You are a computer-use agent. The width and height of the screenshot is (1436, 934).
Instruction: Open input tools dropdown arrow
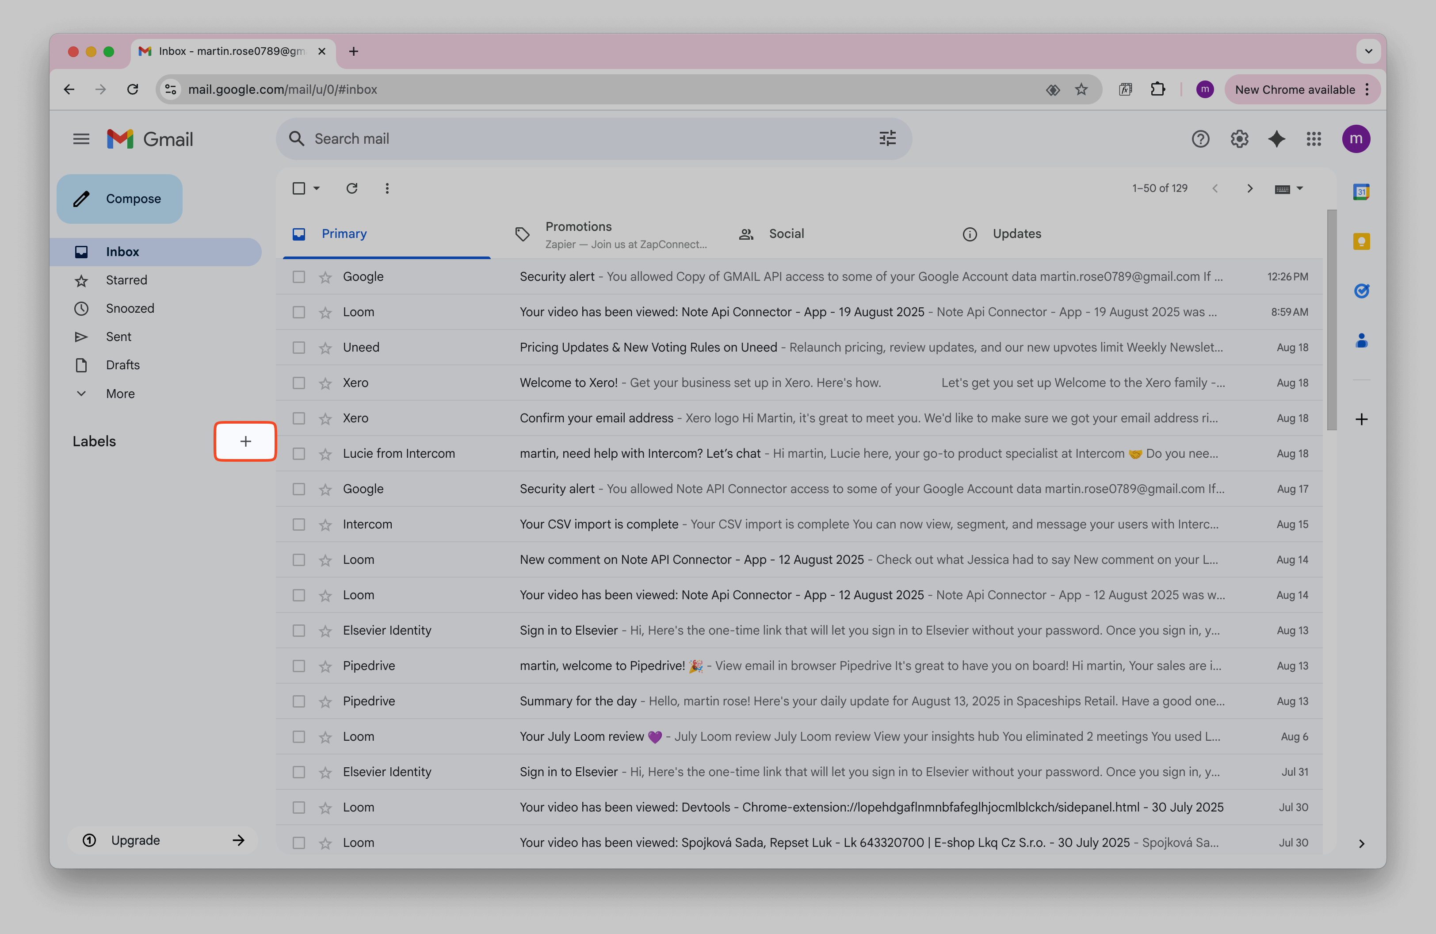click(x=1300, y=188)
